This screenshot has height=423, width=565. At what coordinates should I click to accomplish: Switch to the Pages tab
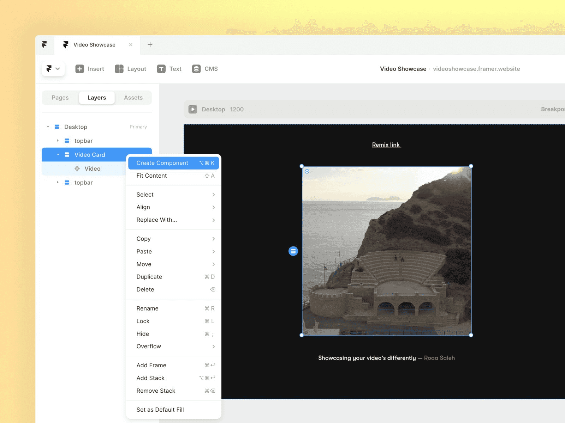click(60, 98)
